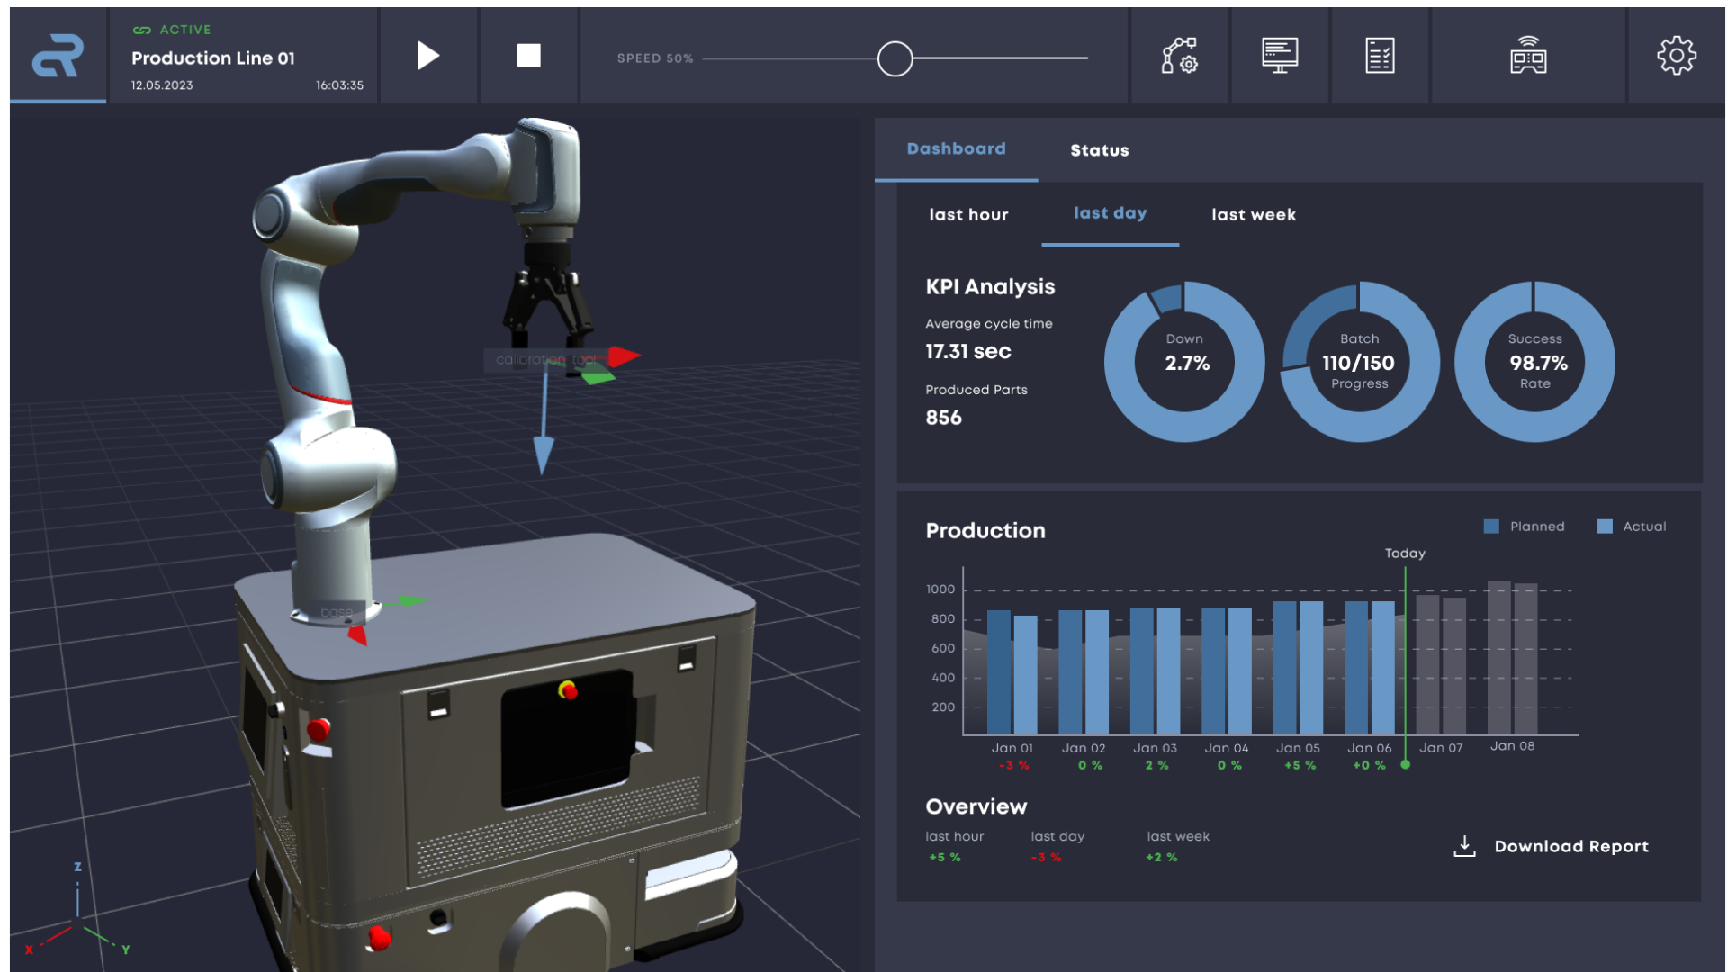Click the speed slider handle

click(895, 59)
